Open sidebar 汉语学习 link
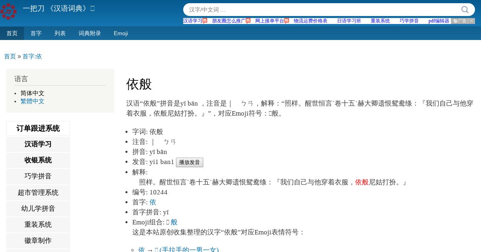The image size is (481, 252). tap(38, 144)
